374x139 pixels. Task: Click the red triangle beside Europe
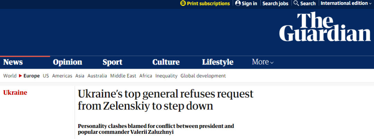20,76
